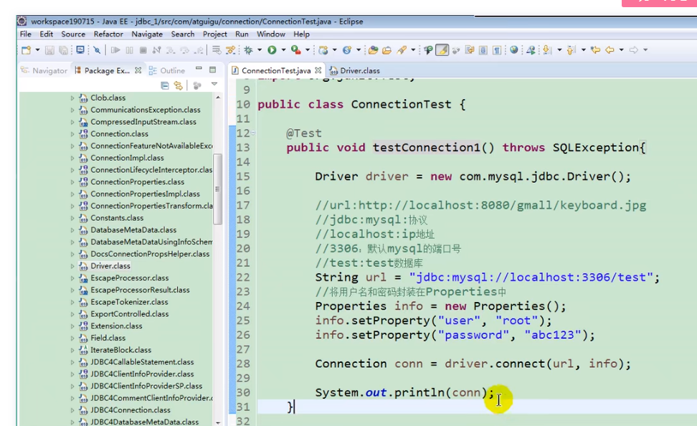The image size is (697, 426).
Task: Open the Run dropdown arrow
Action: click(x=283, y=50)
